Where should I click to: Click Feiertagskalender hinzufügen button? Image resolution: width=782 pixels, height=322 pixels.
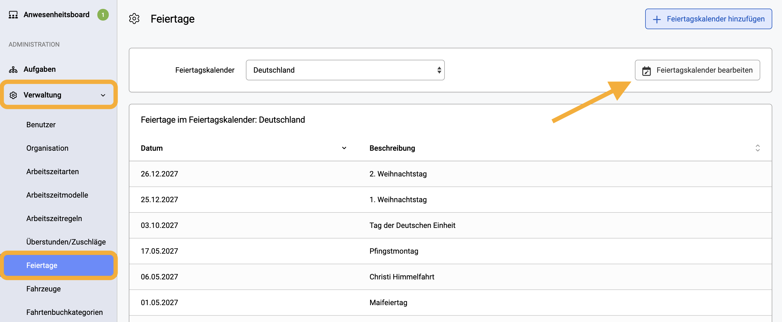coord(708,19)
